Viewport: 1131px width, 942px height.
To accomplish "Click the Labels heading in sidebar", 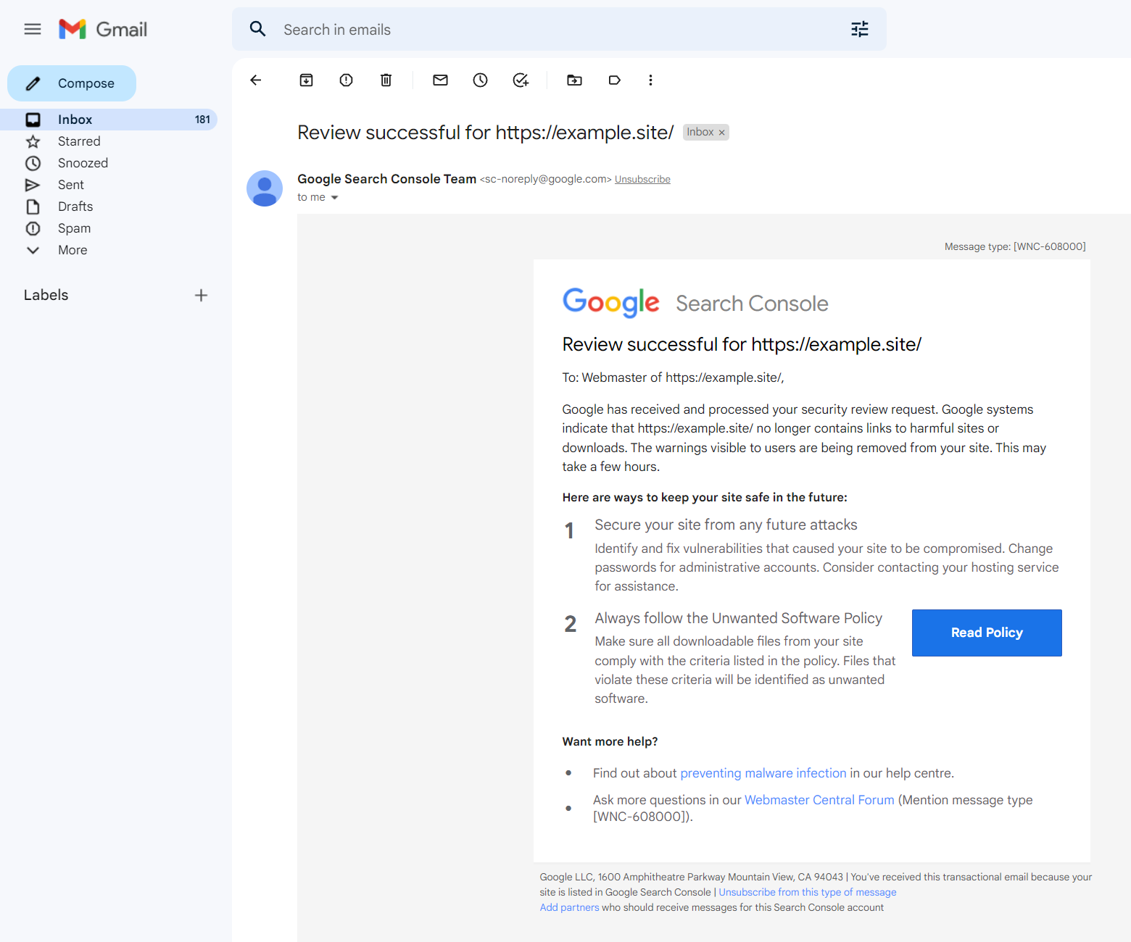I will [x=46, y=295].
